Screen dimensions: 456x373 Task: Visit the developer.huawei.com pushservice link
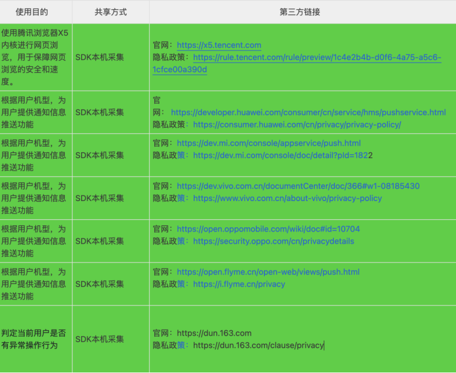tap(308, 113)
